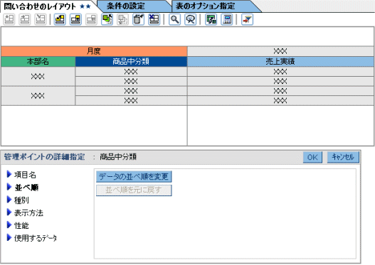This screenshot has height=265, width=375.
Task: Select the green 本部名 header cell
Action: point(38,62)
